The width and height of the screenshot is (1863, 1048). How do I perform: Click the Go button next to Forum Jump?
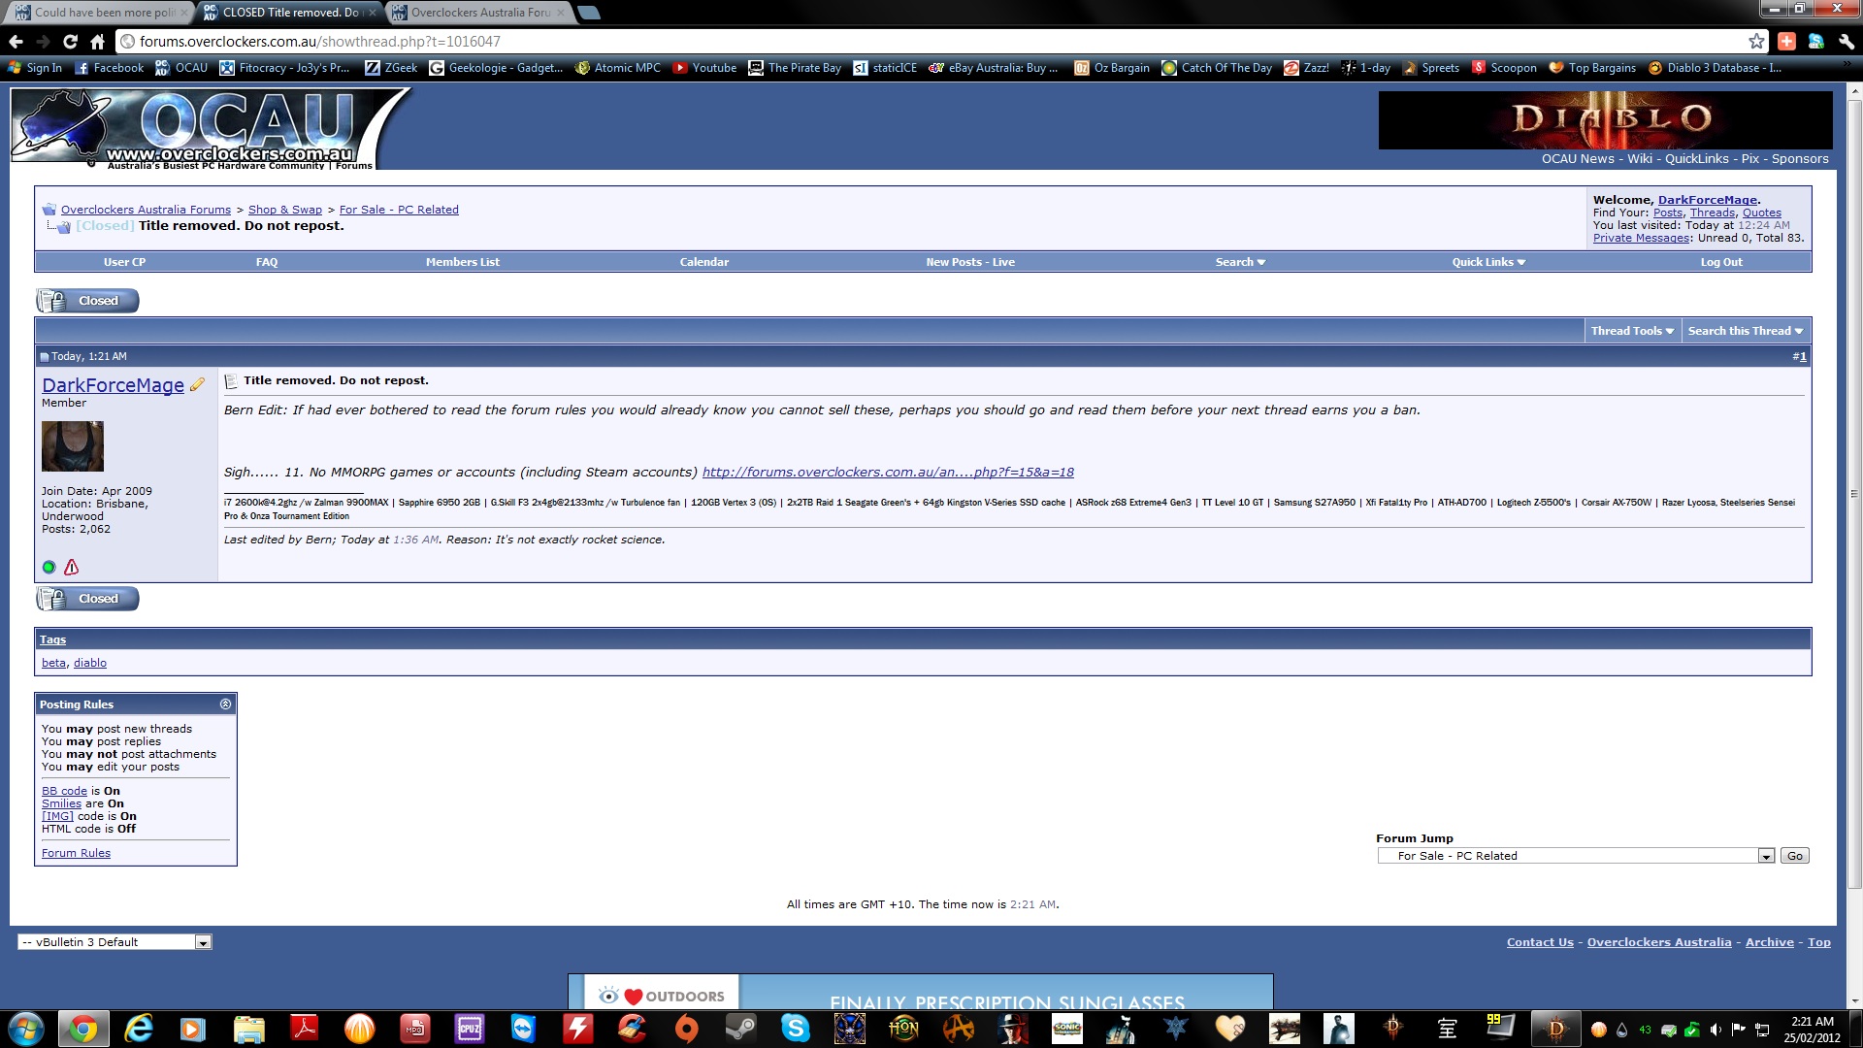[x=1794, y=856]
